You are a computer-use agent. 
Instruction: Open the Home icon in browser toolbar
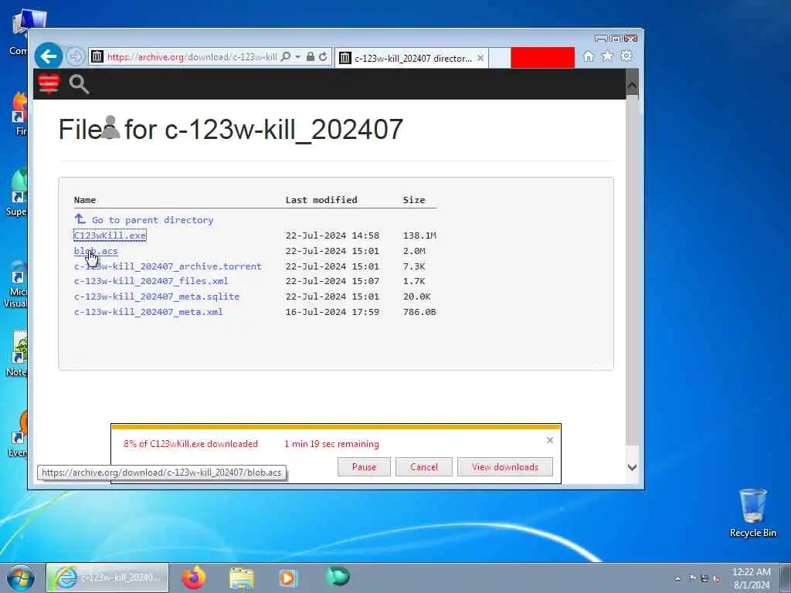click(x=588, y=56)
